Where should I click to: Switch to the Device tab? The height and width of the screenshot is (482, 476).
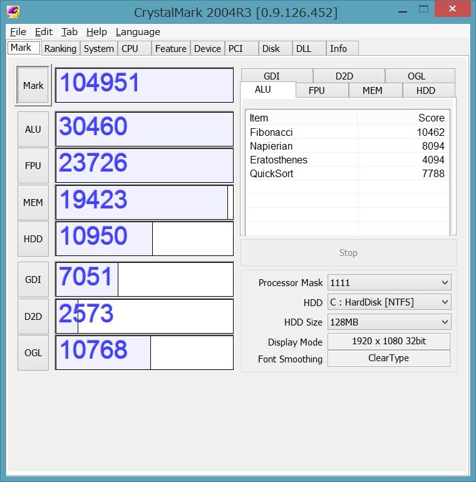(x=207, y=49)
